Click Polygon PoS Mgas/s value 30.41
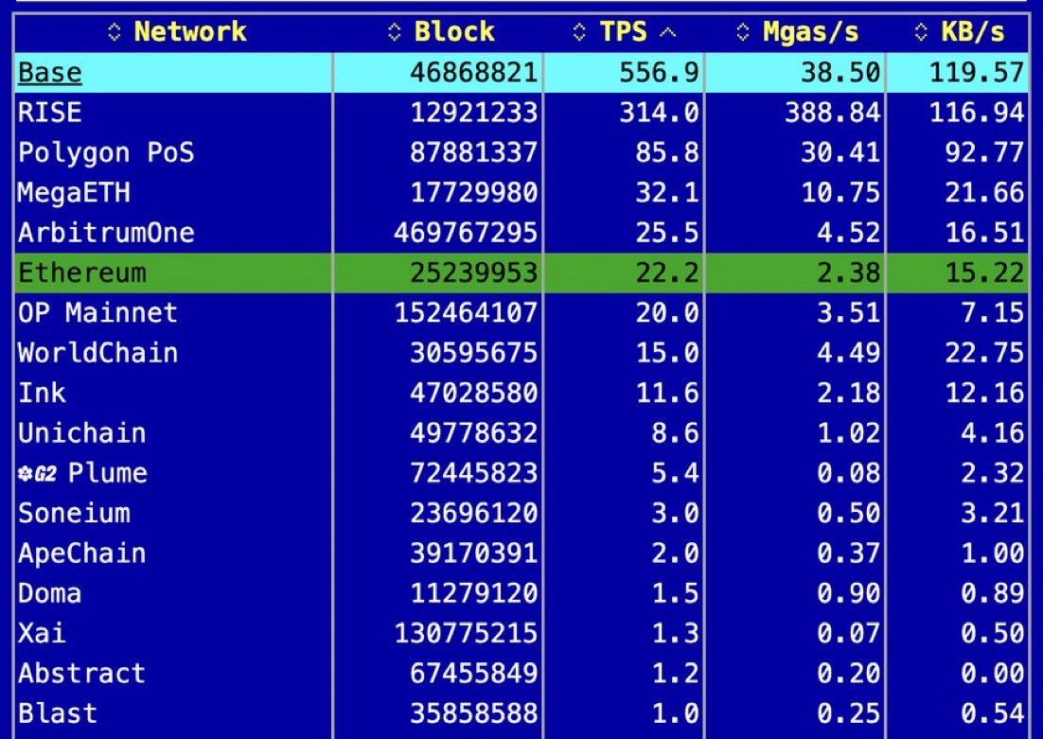Screen dimensions: 1043x739 [x=840, y=152]
